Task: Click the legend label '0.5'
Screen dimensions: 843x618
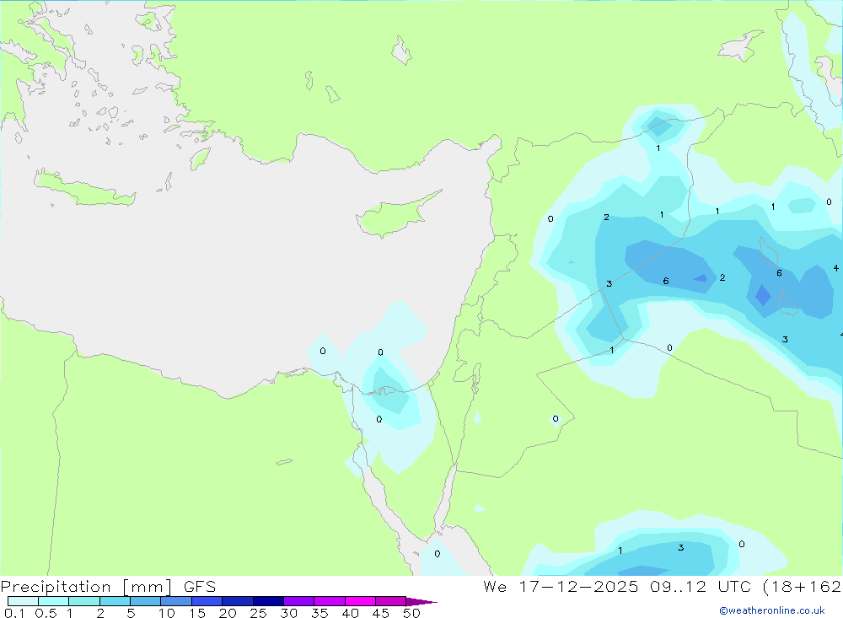Action: click(x=46, y=613)
